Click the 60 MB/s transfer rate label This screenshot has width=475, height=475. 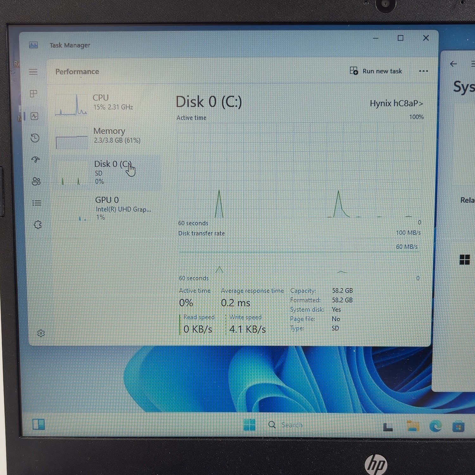point(407,247)
